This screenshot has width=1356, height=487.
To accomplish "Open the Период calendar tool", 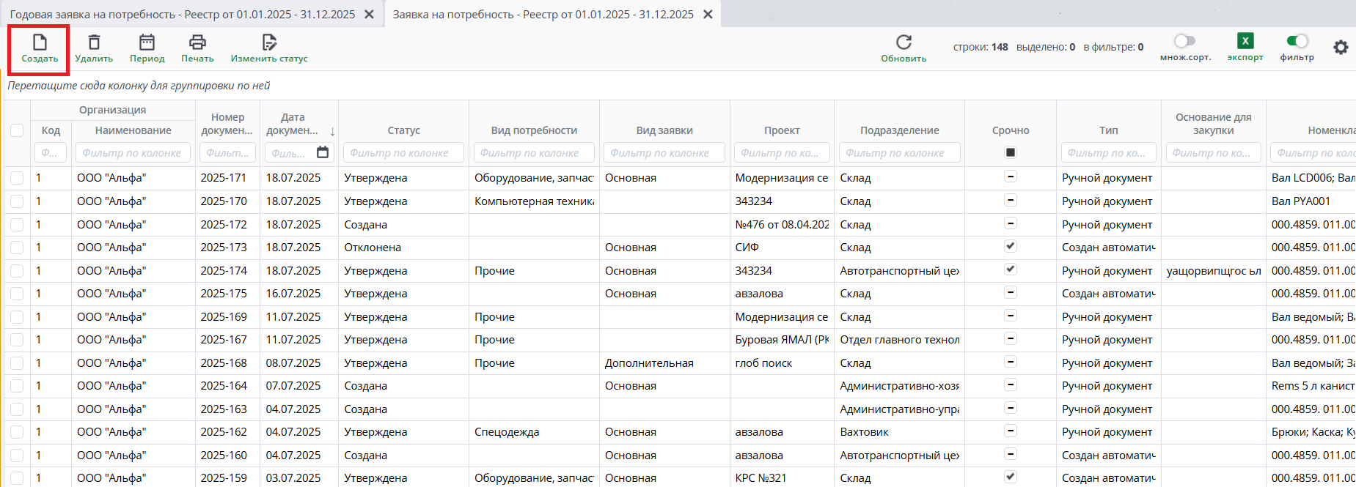I will coord(147,43).
